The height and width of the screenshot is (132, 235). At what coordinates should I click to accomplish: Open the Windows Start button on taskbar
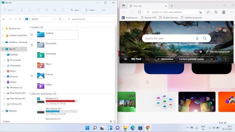[87, 128]
